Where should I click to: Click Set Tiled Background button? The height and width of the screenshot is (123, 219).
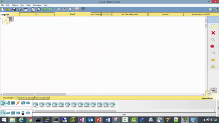tap(130, 14)
